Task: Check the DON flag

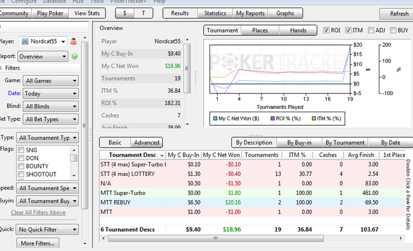Action: (x=21, y=158)
